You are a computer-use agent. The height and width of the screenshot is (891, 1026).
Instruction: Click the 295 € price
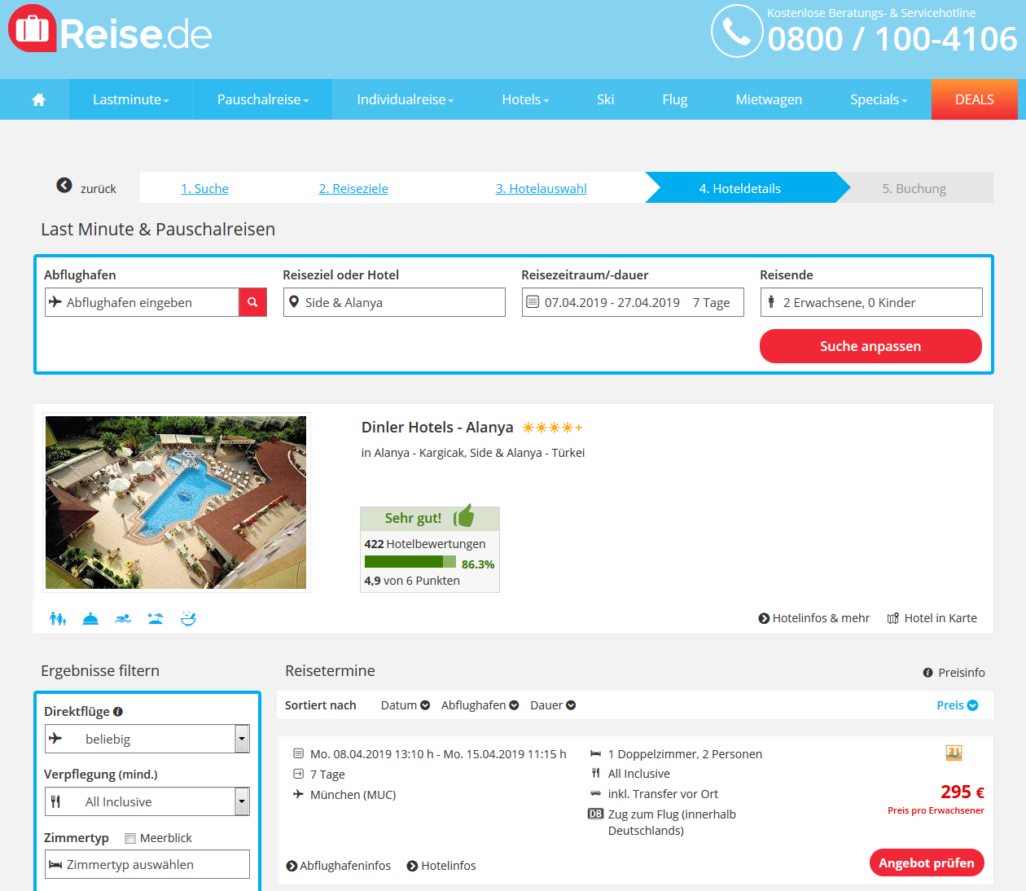click(962, 792)
